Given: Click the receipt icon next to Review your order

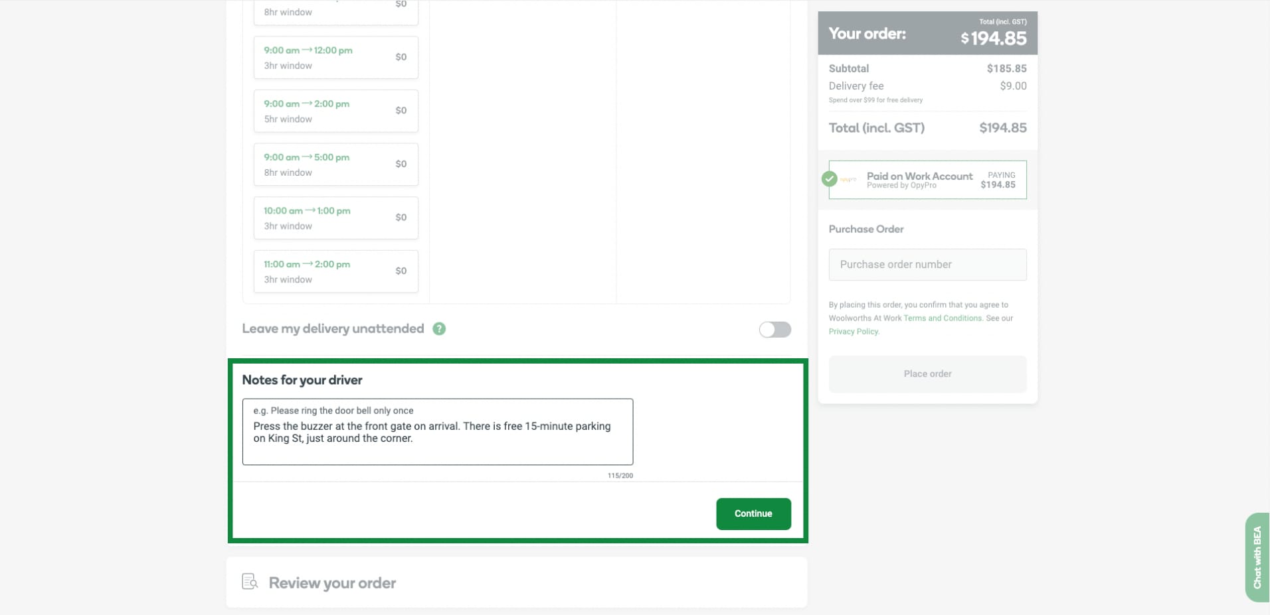Looking at the screenshot, I should (x=249, y=581).
